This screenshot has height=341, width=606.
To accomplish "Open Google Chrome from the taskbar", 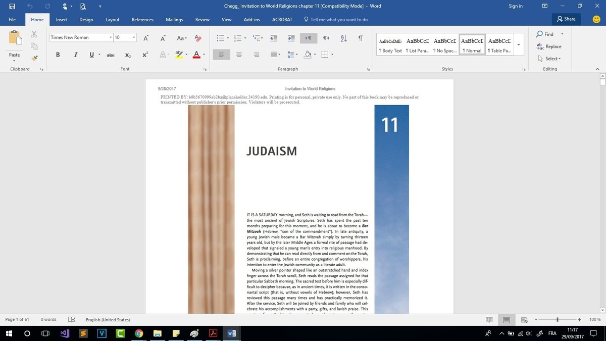I will (x=139, y=333).
